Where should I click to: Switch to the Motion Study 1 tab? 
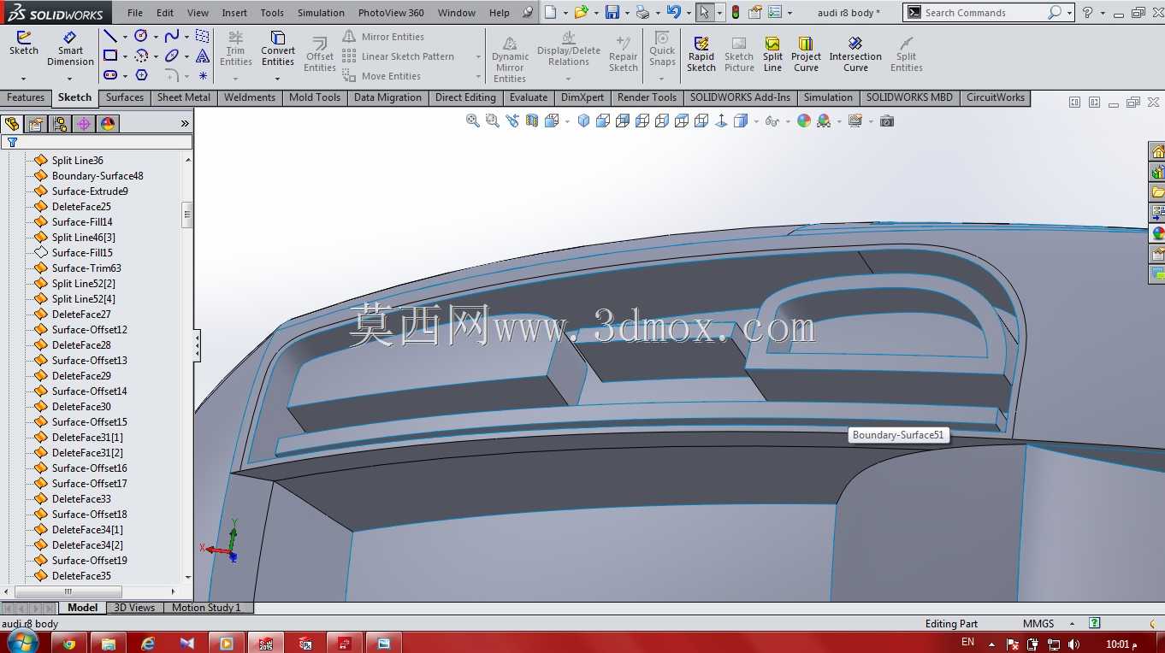tap(206, 608)
